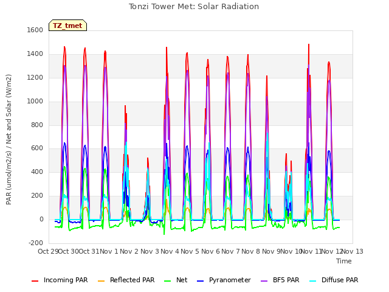
Task: Click the orange Reflected PAR legend swatch
Action: (x=102, y=281)
